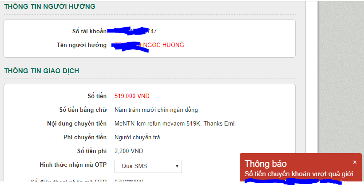The width and height of the screenshot is (364, 185).
Task: Select the 519,000 VND amount text
Action: [x=132, y=96]
